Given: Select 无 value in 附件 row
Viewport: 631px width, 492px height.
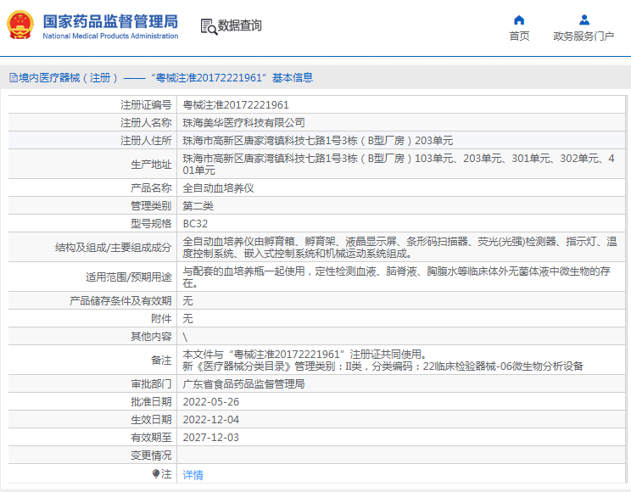Looking at the screenshot, I should [187, 318].
